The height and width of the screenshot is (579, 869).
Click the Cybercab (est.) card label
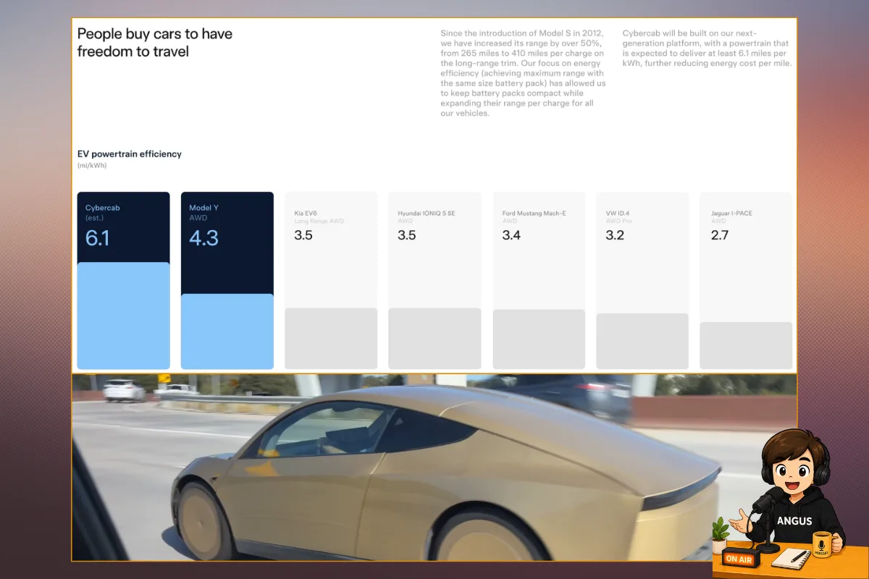(x=103, y=212)
